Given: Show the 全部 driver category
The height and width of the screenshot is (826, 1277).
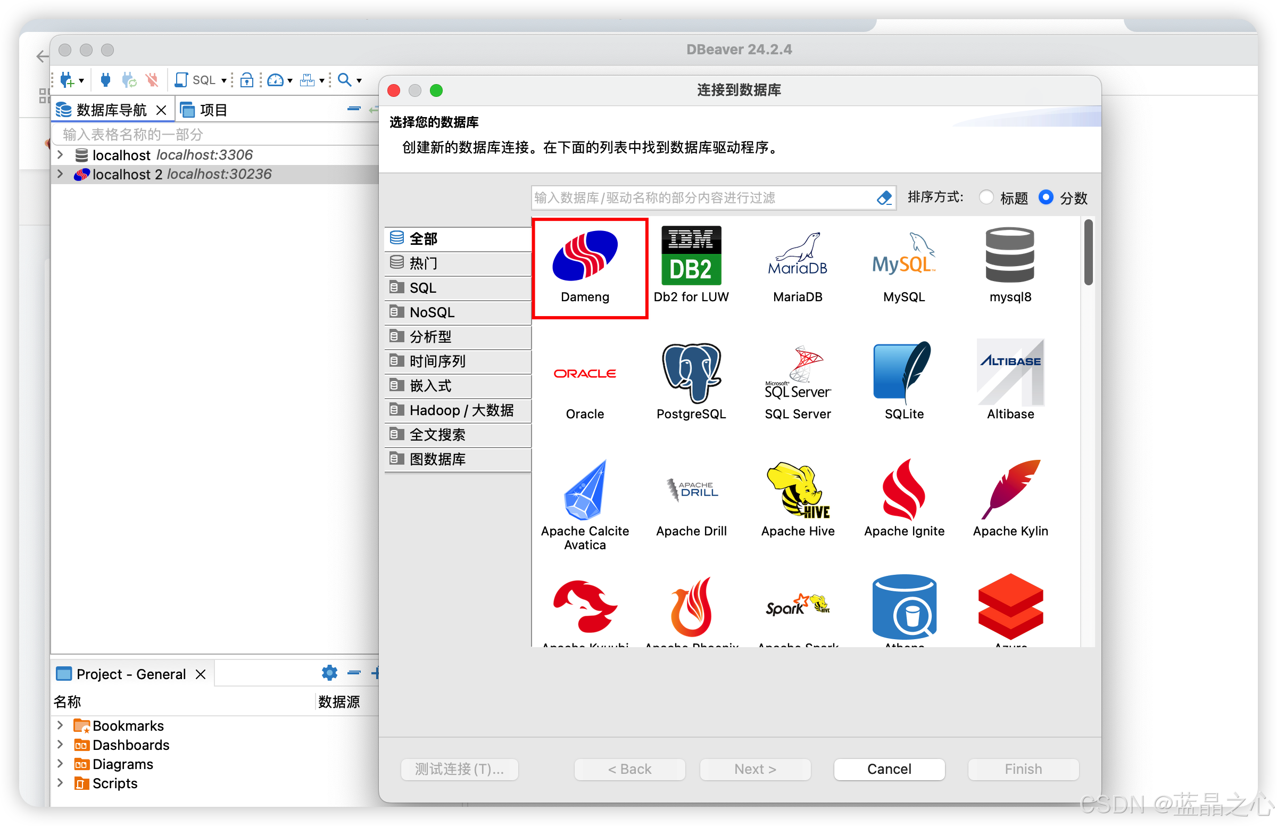Looking at the screenshot, I should [x=457, y=238].
